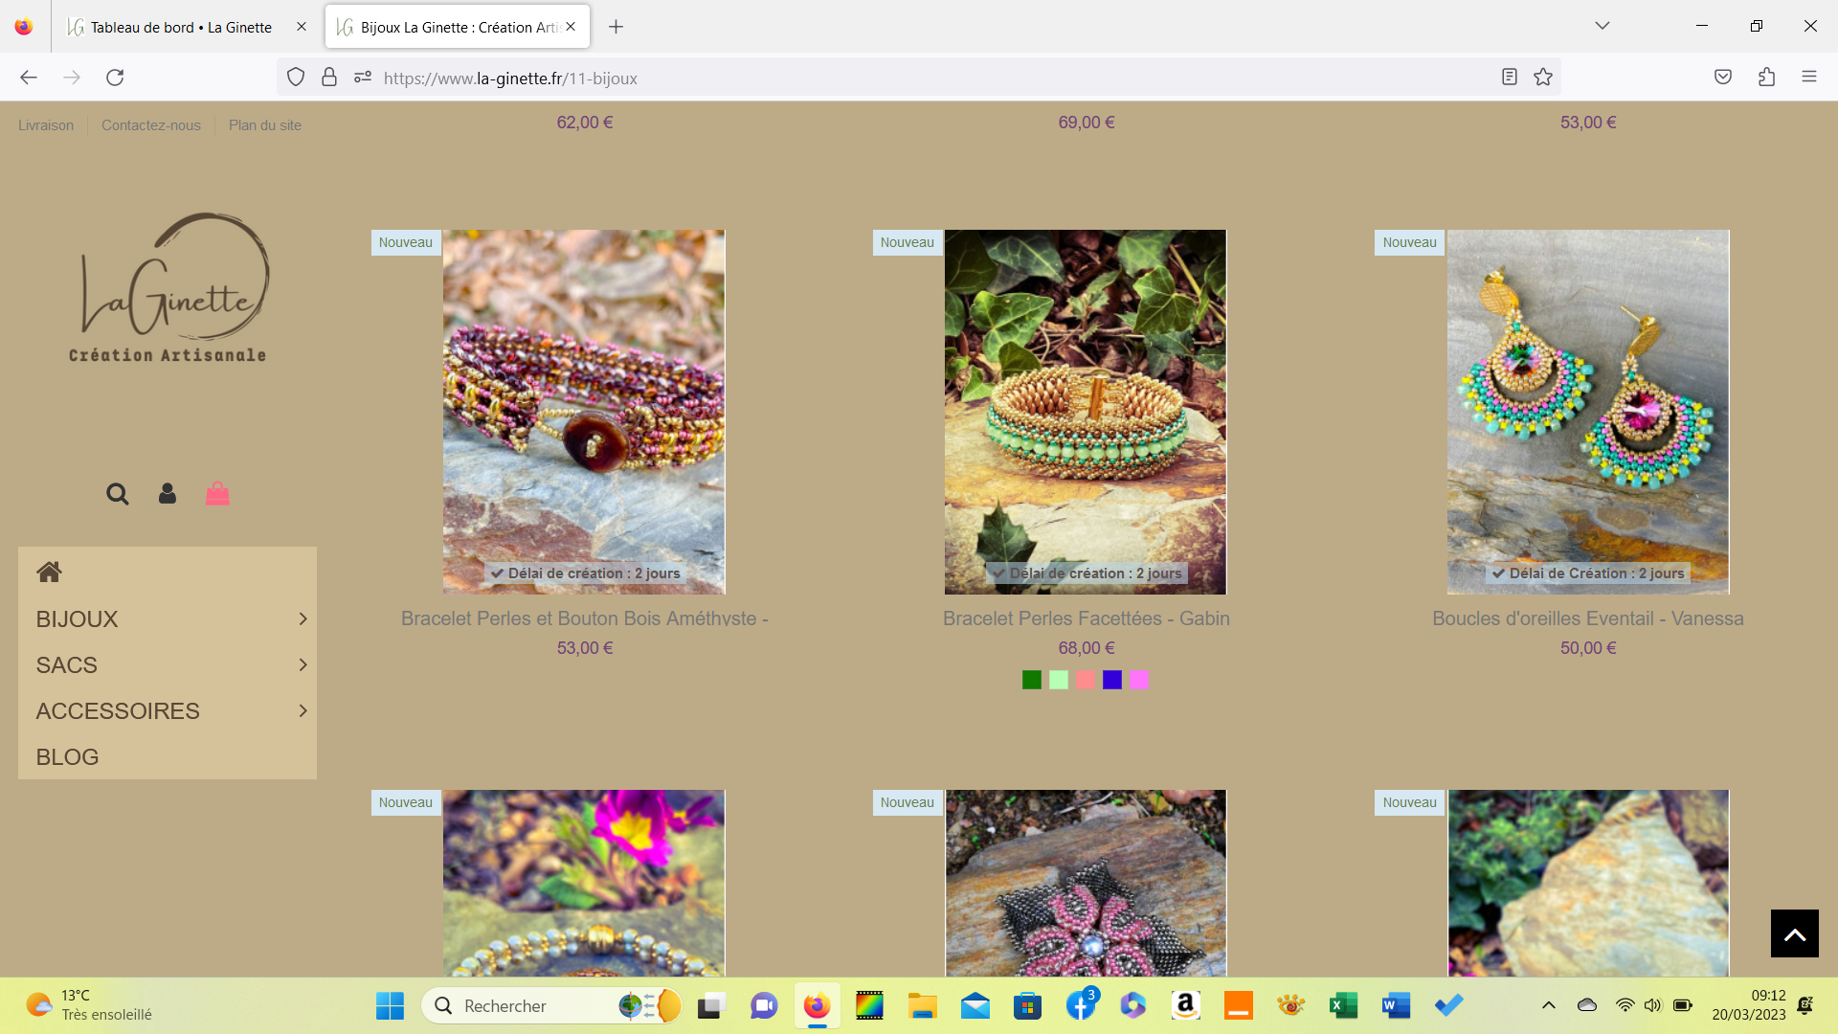The width and height of the screenshot is (1838, 1034).
Task: Open the Livraison link
Action: [46, 125]
